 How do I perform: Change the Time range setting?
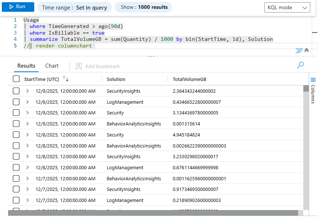click(x=74, y=7)
